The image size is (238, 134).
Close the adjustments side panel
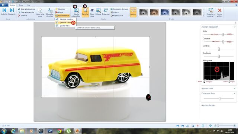pos(235,23)
